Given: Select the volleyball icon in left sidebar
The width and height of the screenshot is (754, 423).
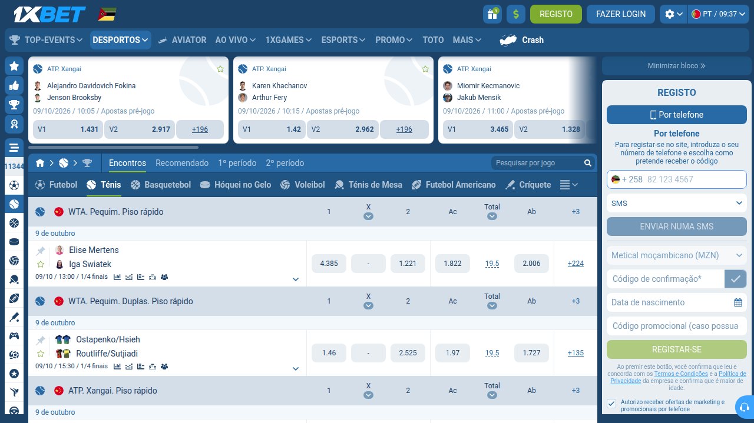Looking at the screenshot, I should 14,261.
